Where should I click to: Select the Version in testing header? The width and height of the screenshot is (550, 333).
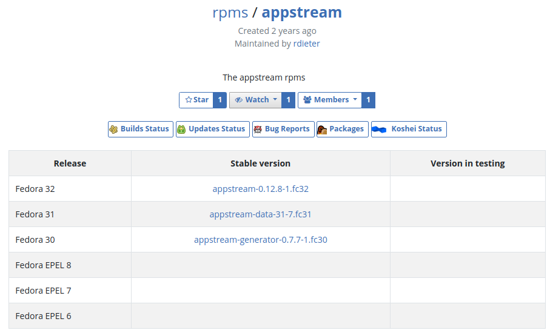468,163
